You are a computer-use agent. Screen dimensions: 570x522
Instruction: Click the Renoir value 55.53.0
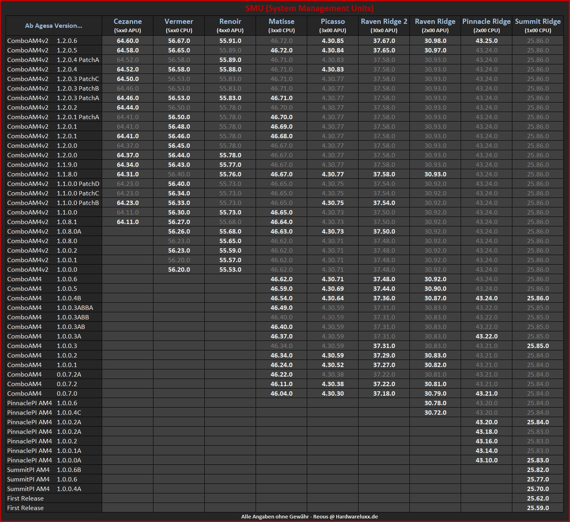(x=230, y=269)
